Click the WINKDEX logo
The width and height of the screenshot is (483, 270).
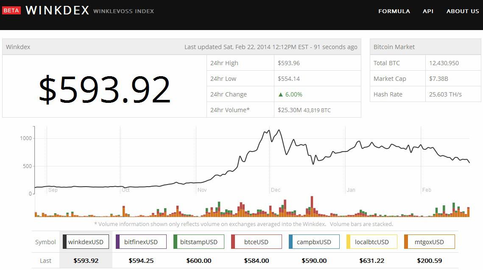point(57,11)
